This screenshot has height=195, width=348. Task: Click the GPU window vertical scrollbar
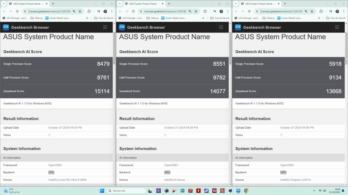click(x=346, y=48)
